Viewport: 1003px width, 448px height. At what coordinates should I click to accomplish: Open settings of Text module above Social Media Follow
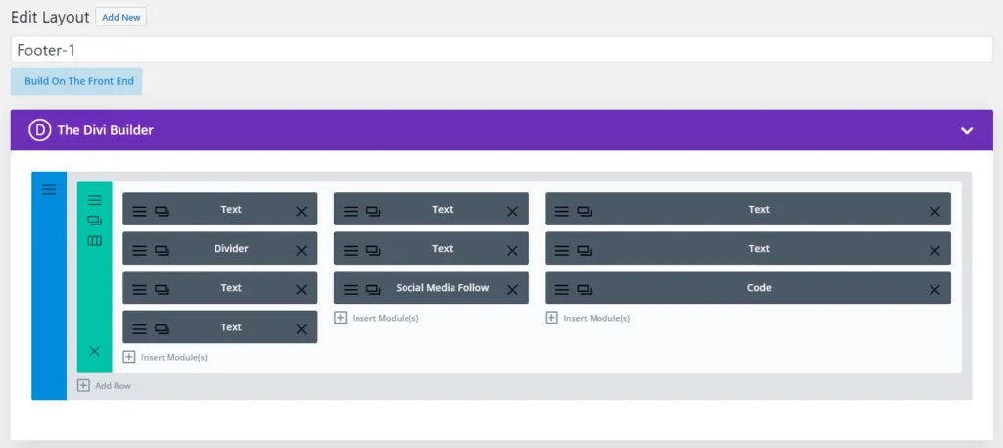351,250
